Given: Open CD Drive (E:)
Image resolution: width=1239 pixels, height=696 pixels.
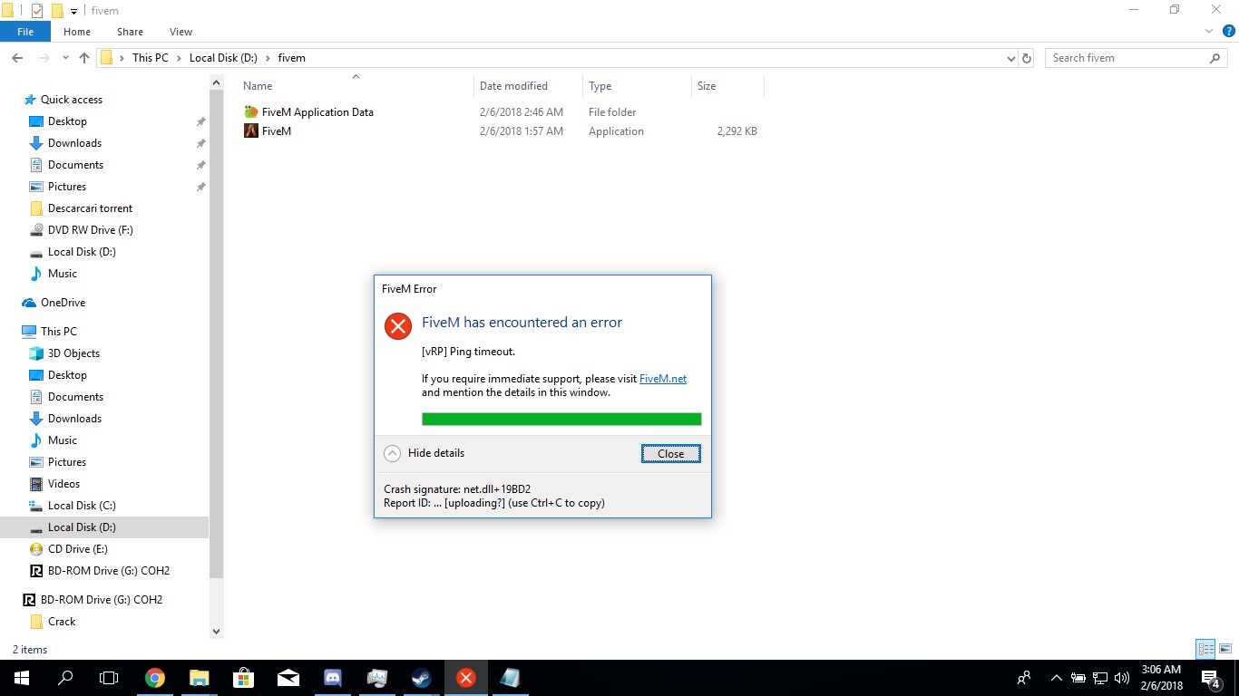Looking at the screenshot, I should [77, 549].
